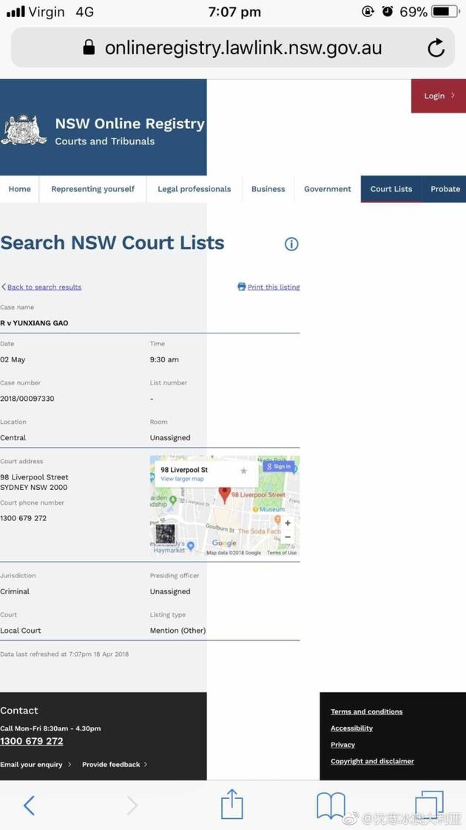Click the Local Court value
Viewport: 466px width, 830px height.
click(x=21, y=631)
